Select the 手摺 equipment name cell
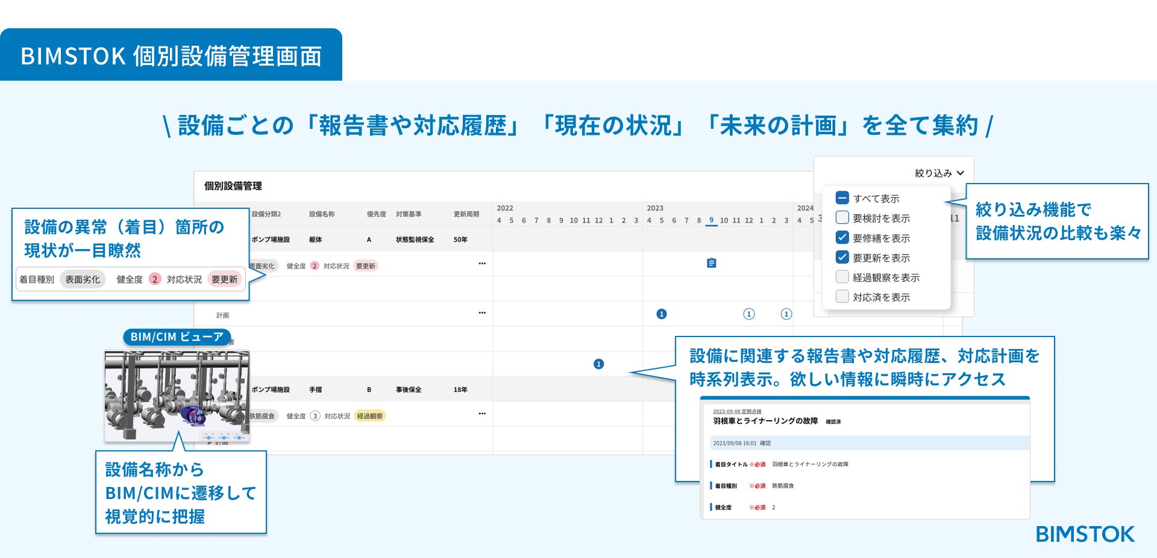This screenshot has height=558, width=1157. [315, 390]
